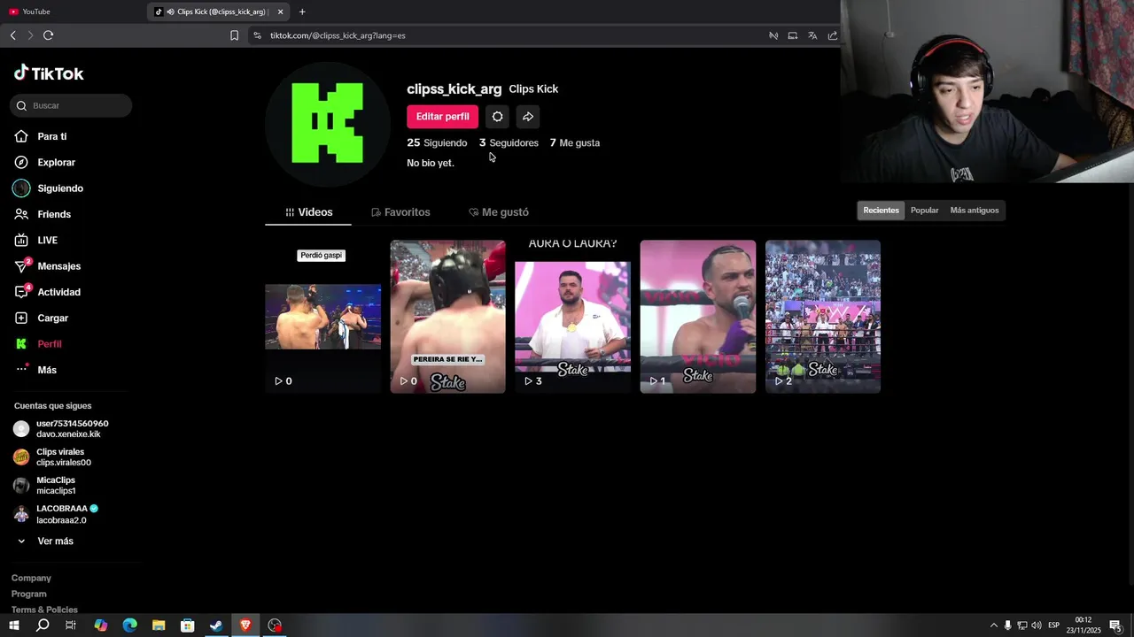Open the Perdió gaspi video

322,317
